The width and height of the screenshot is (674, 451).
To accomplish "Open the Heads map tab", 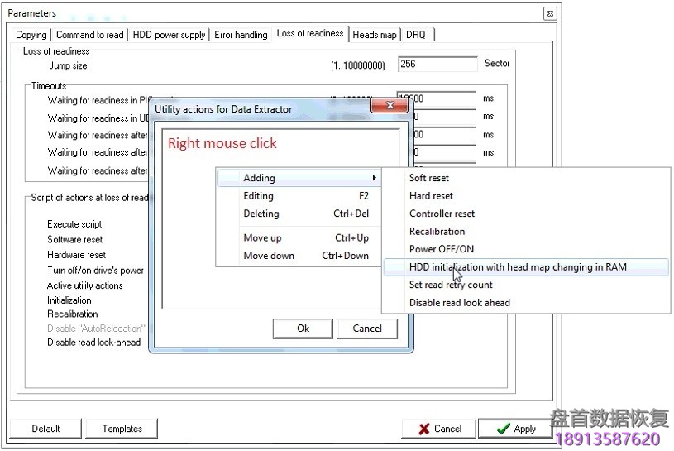I will 375,35.
